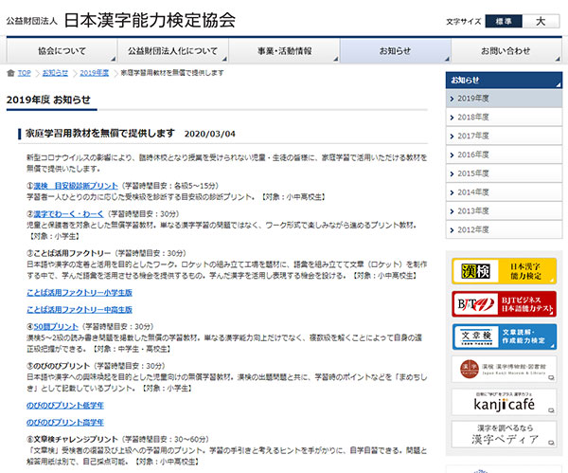Click heading 家庭学習用教材を無償で提供します
The width and height of the screenshot is (568, 473).
coord(100,134)
